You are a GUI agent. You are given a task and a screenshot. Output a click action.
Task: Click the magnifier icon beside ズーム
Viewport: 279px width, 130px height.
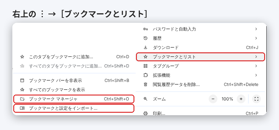tap(146, 99)
